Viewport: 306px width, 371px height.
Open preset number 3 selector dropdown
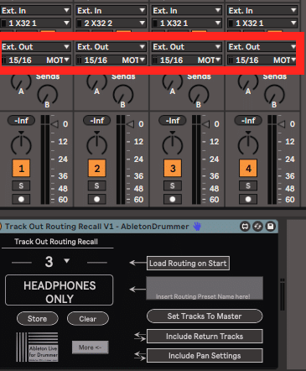click(x=57, y=262)
